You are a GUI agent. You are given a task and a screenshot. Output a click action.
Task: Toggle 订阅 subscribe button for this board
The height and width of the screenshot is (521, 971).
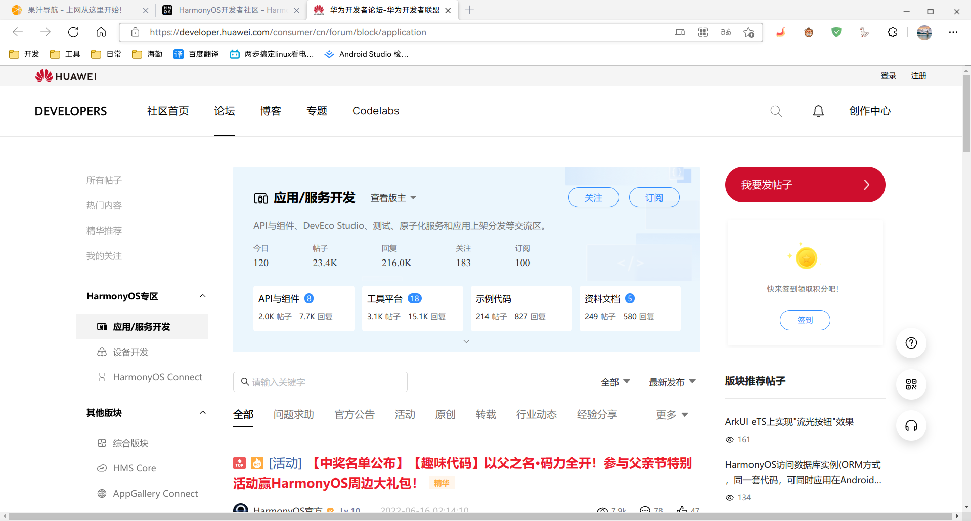pyautogui.click(x=654, y=198)
